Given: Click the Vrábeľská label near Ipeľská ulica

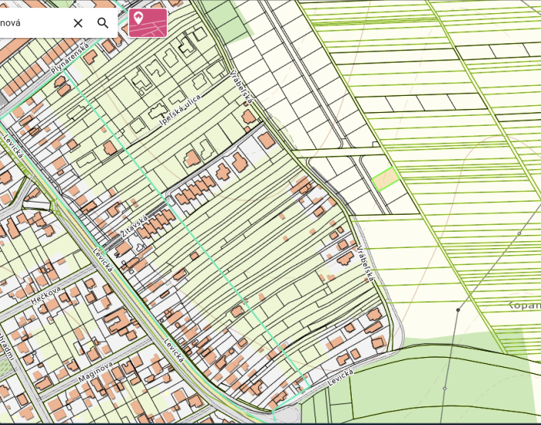Looking at the screenshot, I should (x=242, y=87).
